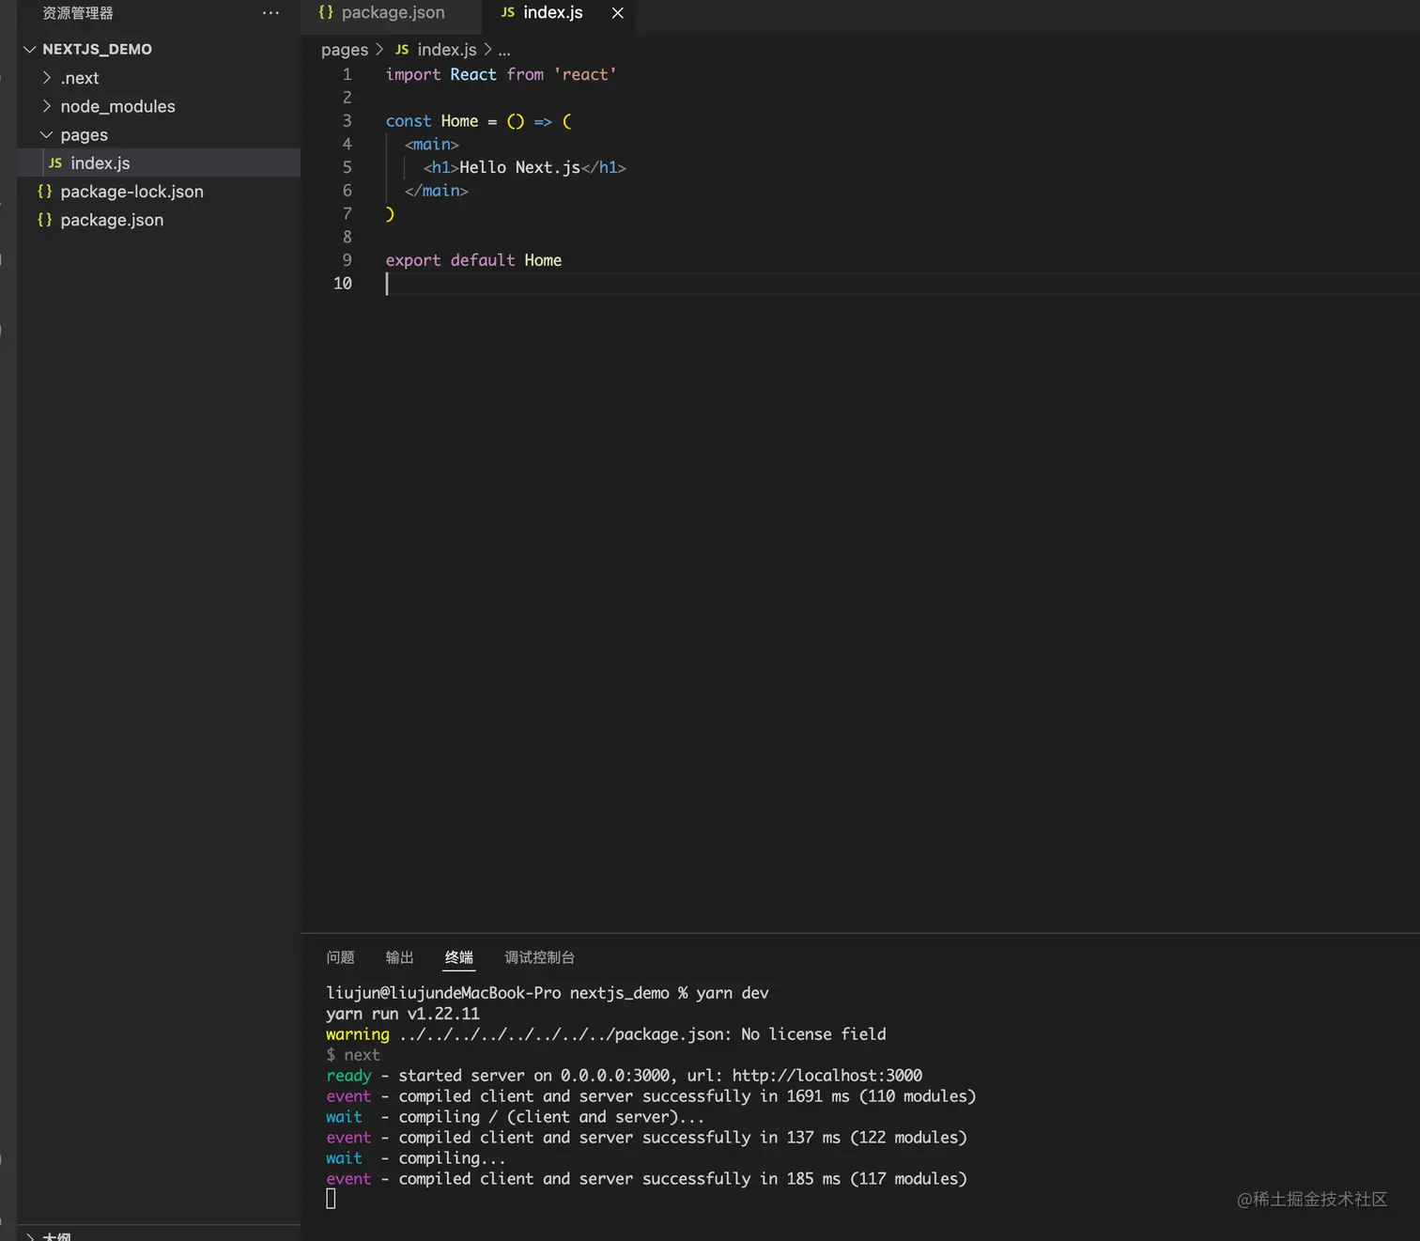Click the 资源管理器 explorer title
Screen dimensions: 1420x1241
78,13
